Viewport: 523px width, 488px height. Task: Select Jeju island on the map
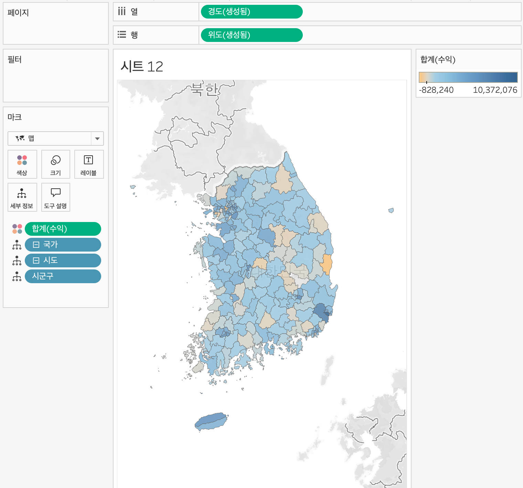pyautogui.click(x=212, y=421)
